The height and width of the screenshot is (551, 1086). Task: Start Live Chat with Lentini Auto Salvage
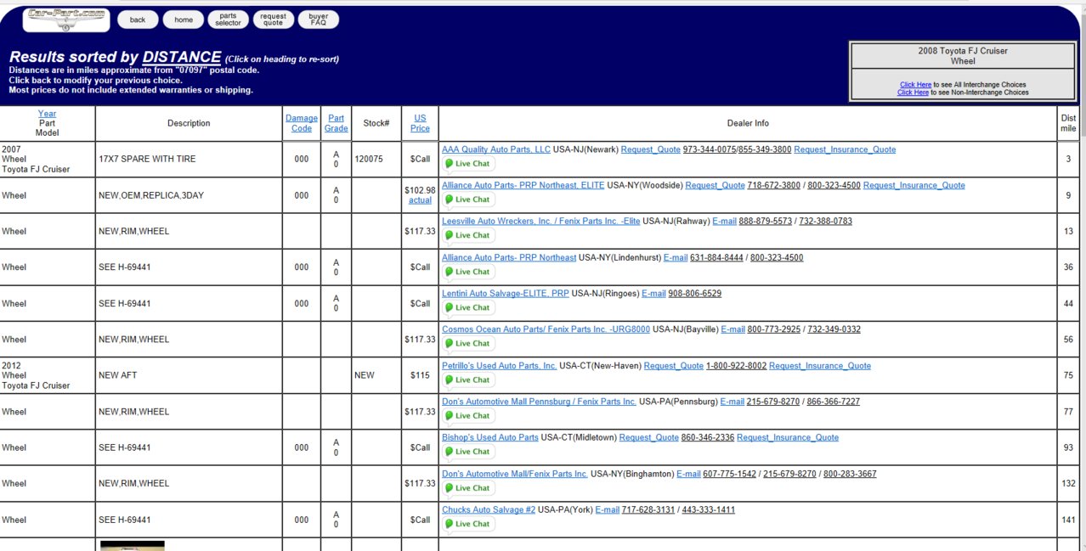(468, 307)
